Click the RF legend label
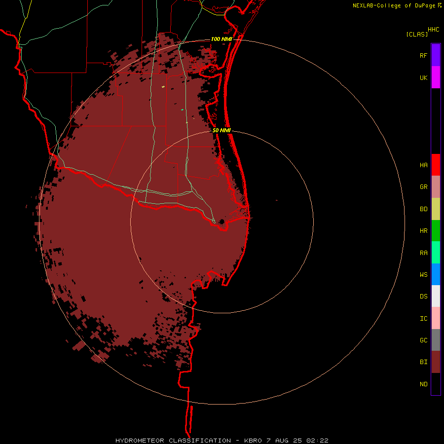 click(x=423, y=55)
